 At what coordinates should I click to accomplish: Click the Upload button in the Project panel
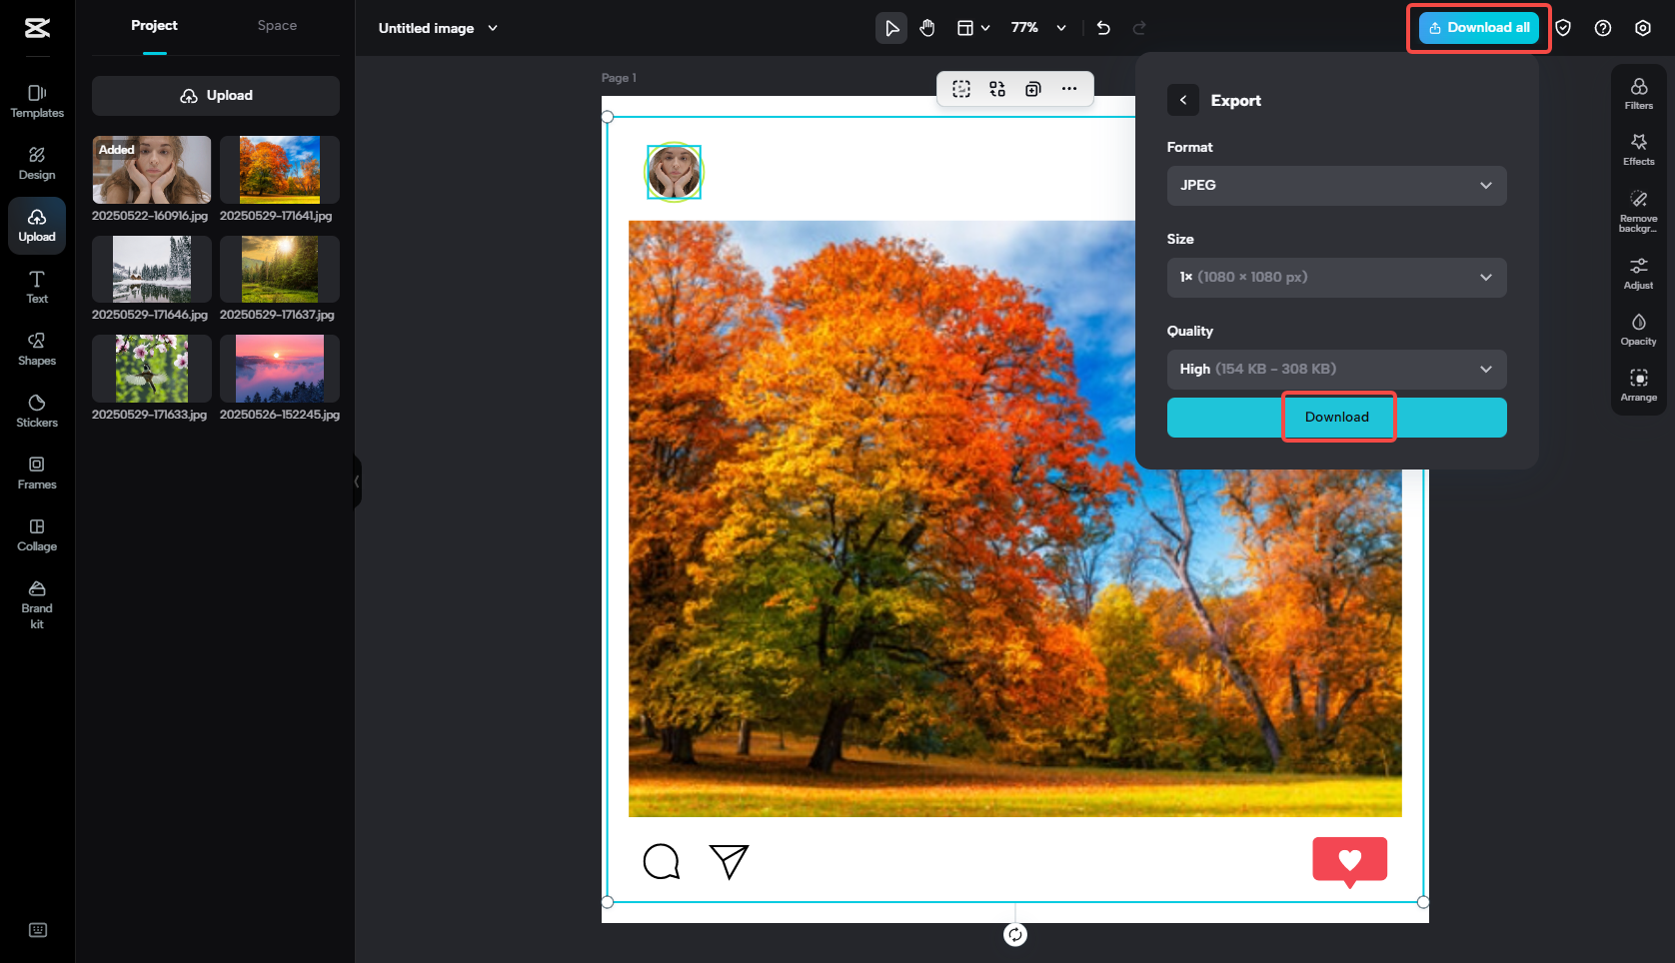pos(216,95)
